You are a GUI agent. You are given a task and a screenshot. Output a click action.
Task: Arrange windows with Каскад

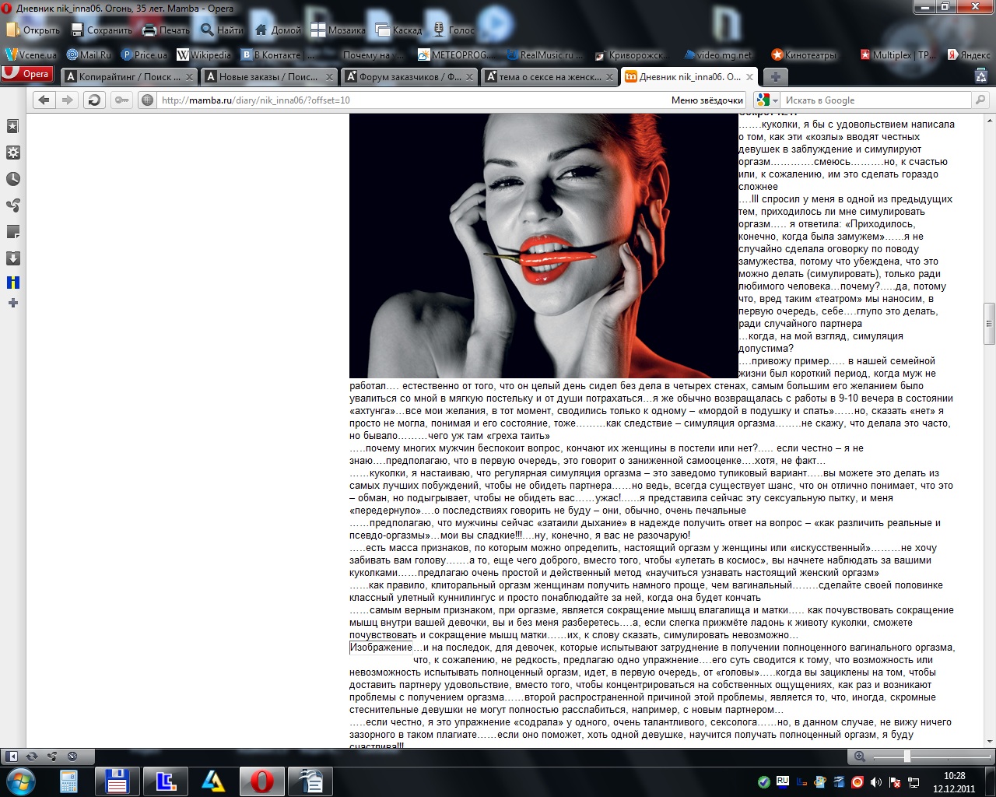tap(399, 30)
